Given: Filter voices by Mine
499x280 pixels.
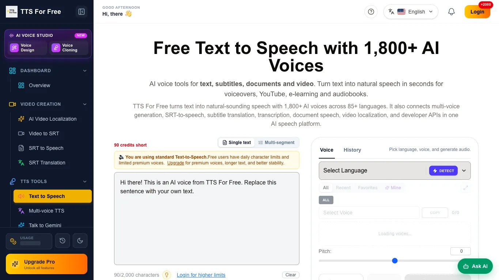Looking at the screenshot, I should pos(393,188).
